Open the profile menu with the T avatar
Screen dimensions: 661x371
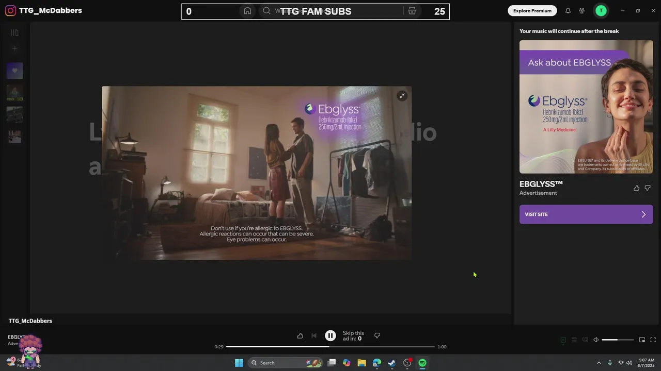coord(601,10)
